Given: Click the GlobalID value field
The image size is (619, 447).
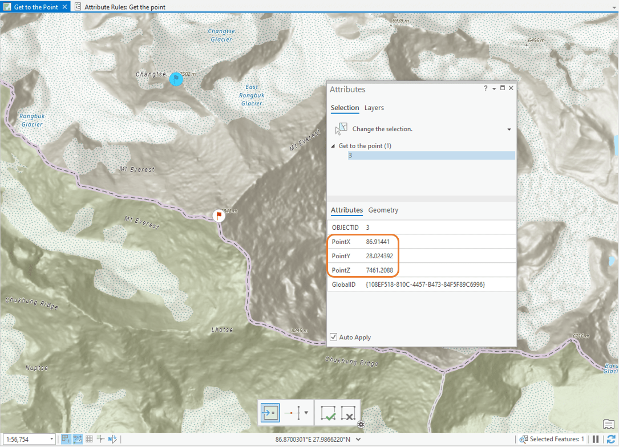Looking at the screenshot, I should coord(425,285).
